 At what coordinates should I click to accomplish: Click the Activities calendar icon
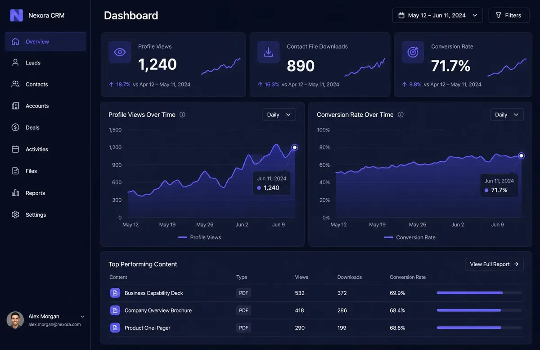[x=15, y=149]
